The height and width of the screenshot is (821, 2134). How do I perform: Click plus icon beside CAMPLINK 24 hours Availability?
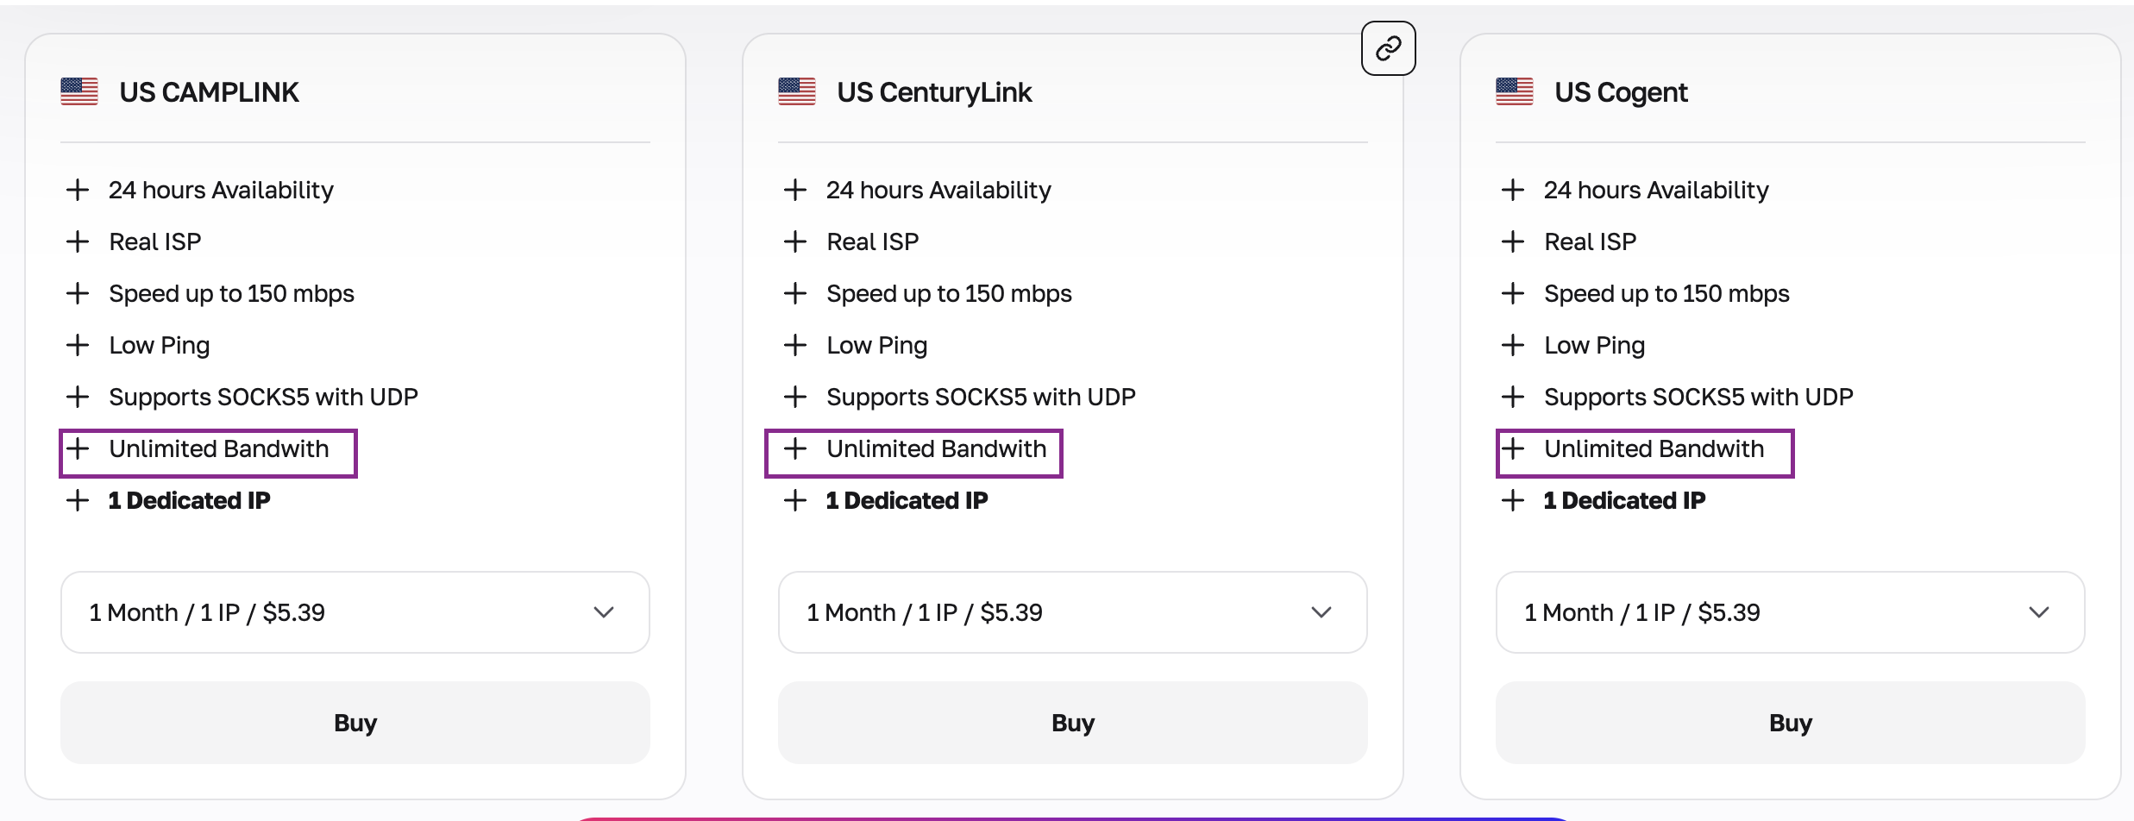click(78, 190)
